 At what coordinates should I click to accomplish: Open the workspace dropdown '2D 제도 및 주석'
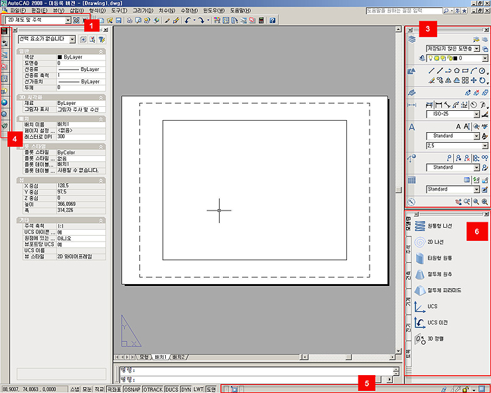coord(38,20)
